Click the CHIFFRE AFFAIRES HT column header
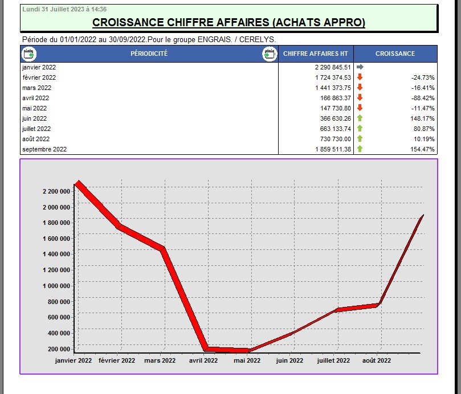The height and width of the screenshot is (394, 461). coord(315,54)
